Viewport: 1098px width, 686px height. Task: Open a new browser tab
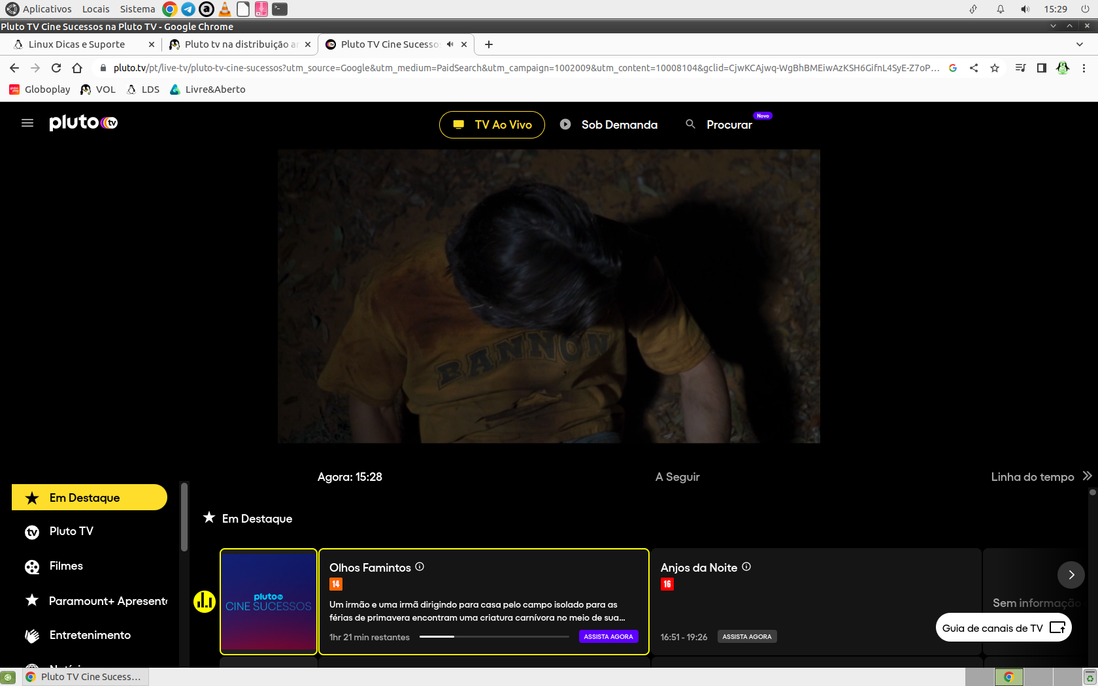click(489, 44)
